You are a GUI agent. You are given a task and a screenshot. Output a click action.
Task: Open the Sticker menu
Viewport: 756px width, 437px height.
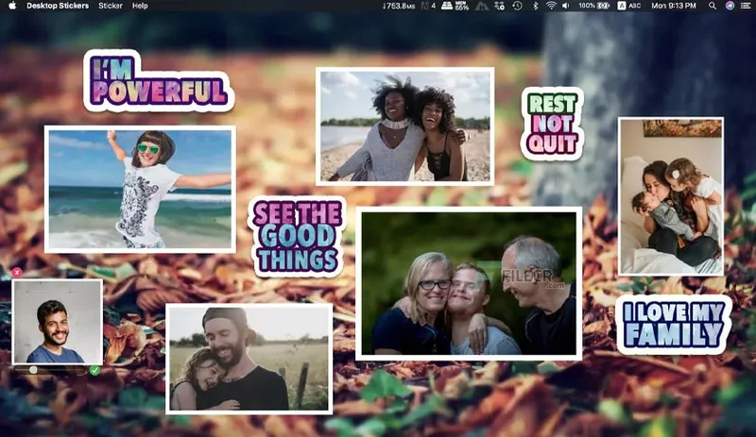[x=111, y=6]
